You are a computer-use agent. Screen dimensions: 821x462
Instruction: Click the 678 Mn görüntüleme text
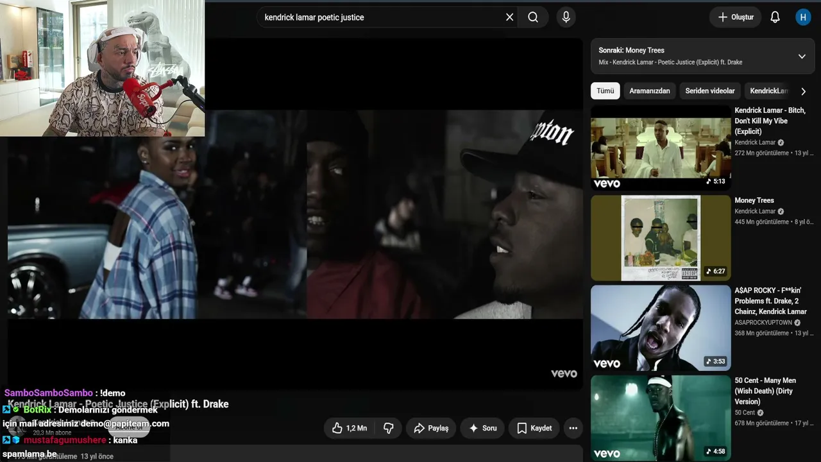click(762, 423)
